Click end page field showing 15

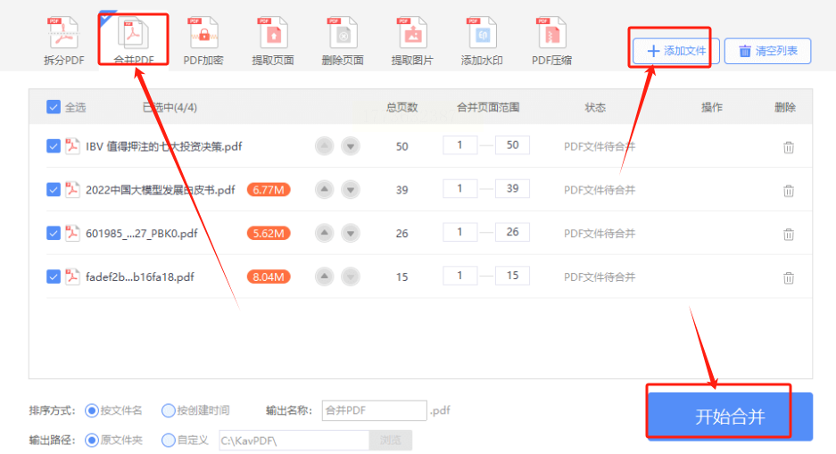(x=512, y=276)
